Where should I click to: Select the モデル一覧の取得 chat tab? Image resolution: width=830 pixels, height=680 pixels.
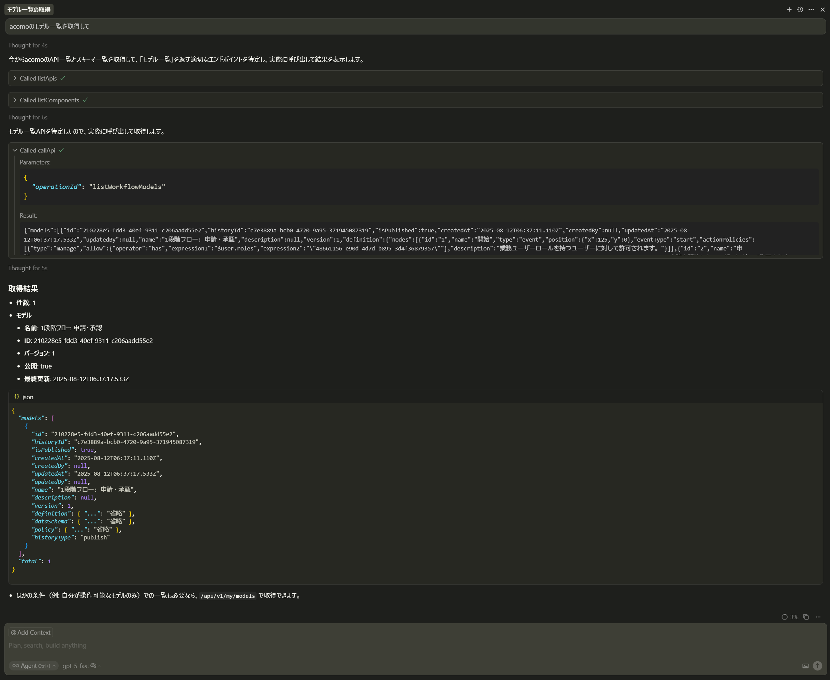click(29, 10)
